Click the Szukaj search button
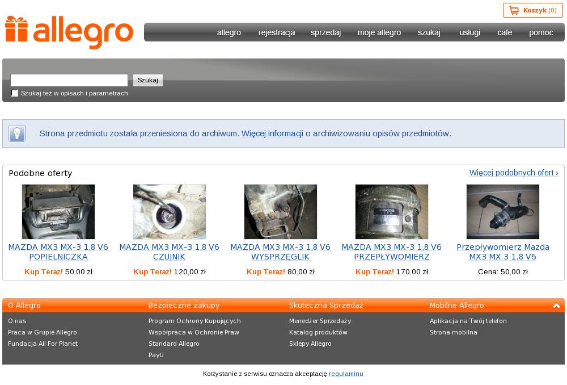The image size is (567, 385). [148, 80]
